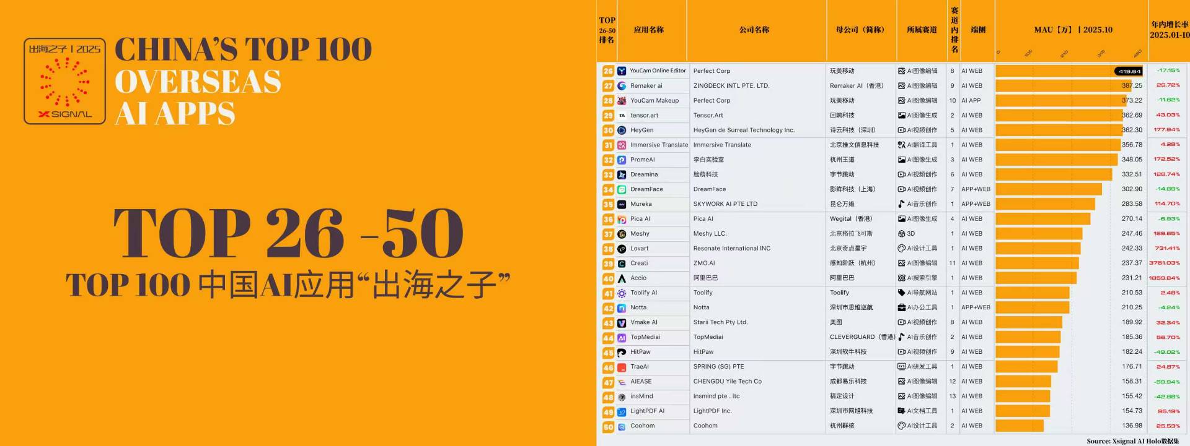The width and height of the screenshot is (1190, 446).
Task: Click the Resonate International INC cell
Action: [x=732, y=248]
